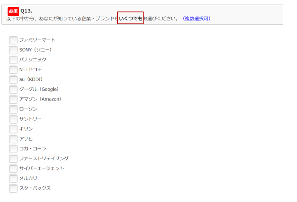Enable the メルカリ checkbox

(13, 178)
